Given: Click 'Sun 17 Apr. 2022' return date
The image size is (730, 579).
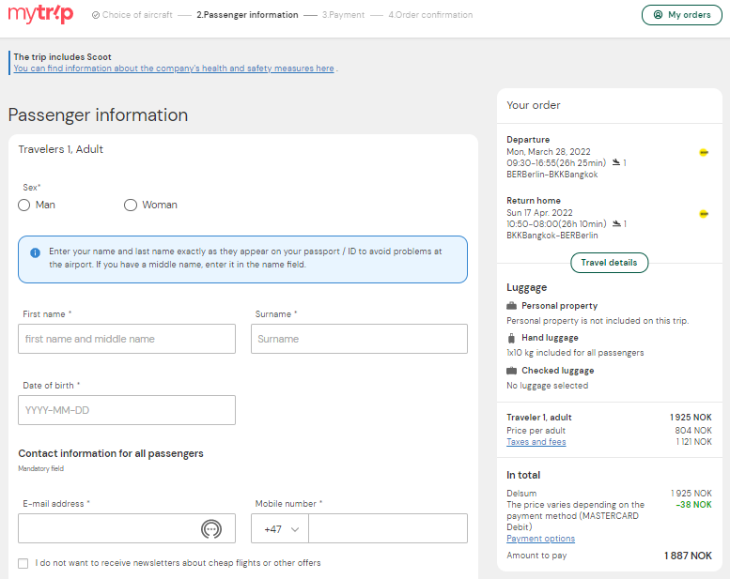Looking at the screenshot, I should [539, 212].
